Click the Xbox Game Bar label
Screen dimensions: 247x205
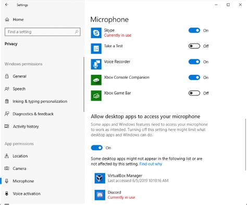(x=117, y=93)
